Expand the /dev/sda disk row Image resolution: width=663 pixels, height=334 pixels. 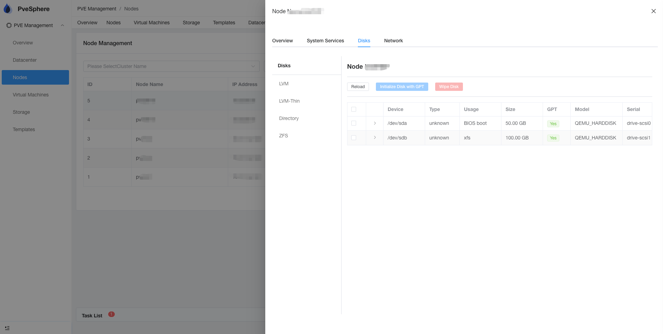(x=375, y=123)
